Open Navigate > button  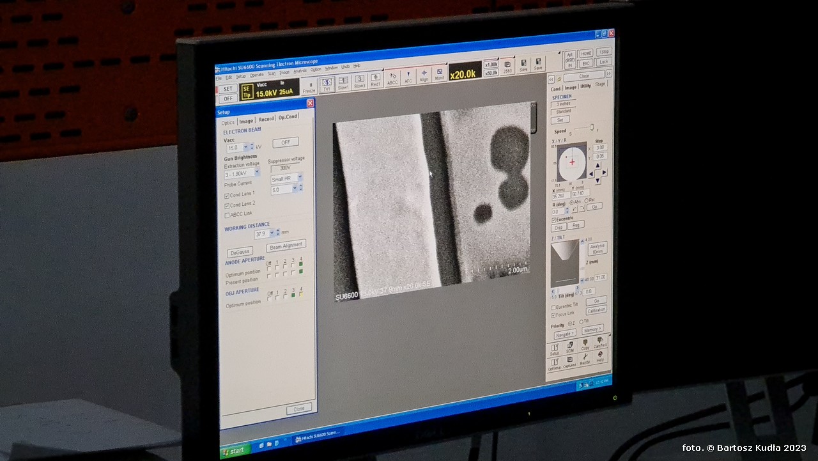pos(565,333)
